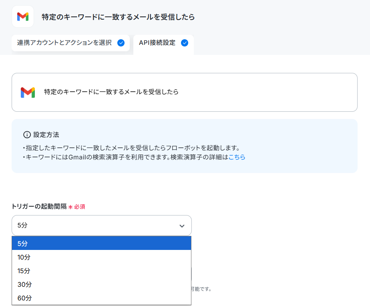Choose 15分 from the interval list
The height and width of the screenshot is (308, 370).
tap(101, 271)
